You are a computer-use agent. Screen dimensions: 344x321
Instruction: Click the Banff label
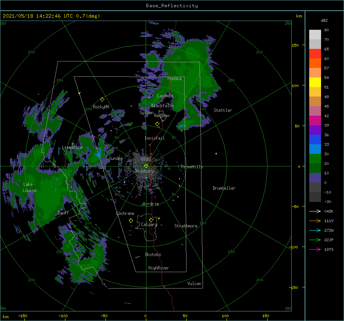(x=63, y=213)
